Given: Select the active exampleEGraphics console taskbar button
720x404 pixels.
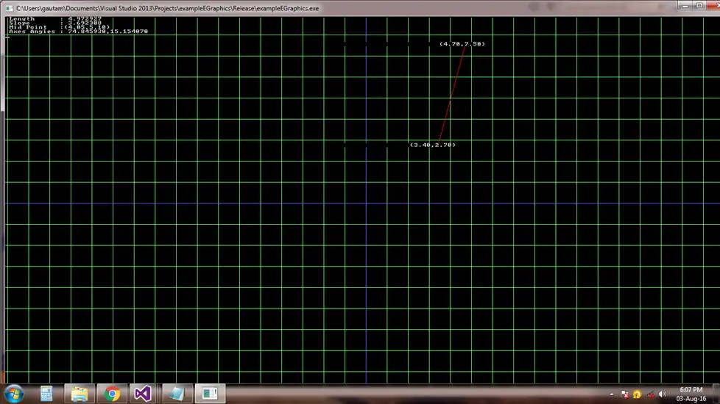Looking at the screenshot, I should [x=210, y=394].
